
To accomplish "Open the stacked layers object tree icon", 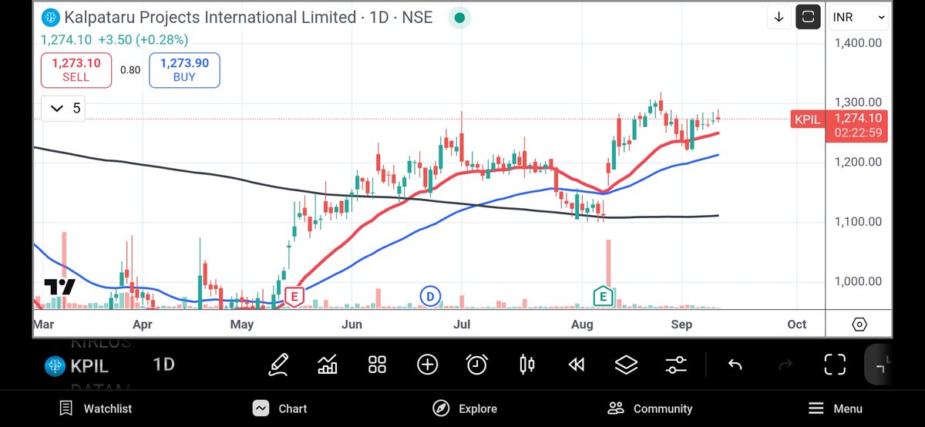I will pyautogui.click(x=626, y=364).
